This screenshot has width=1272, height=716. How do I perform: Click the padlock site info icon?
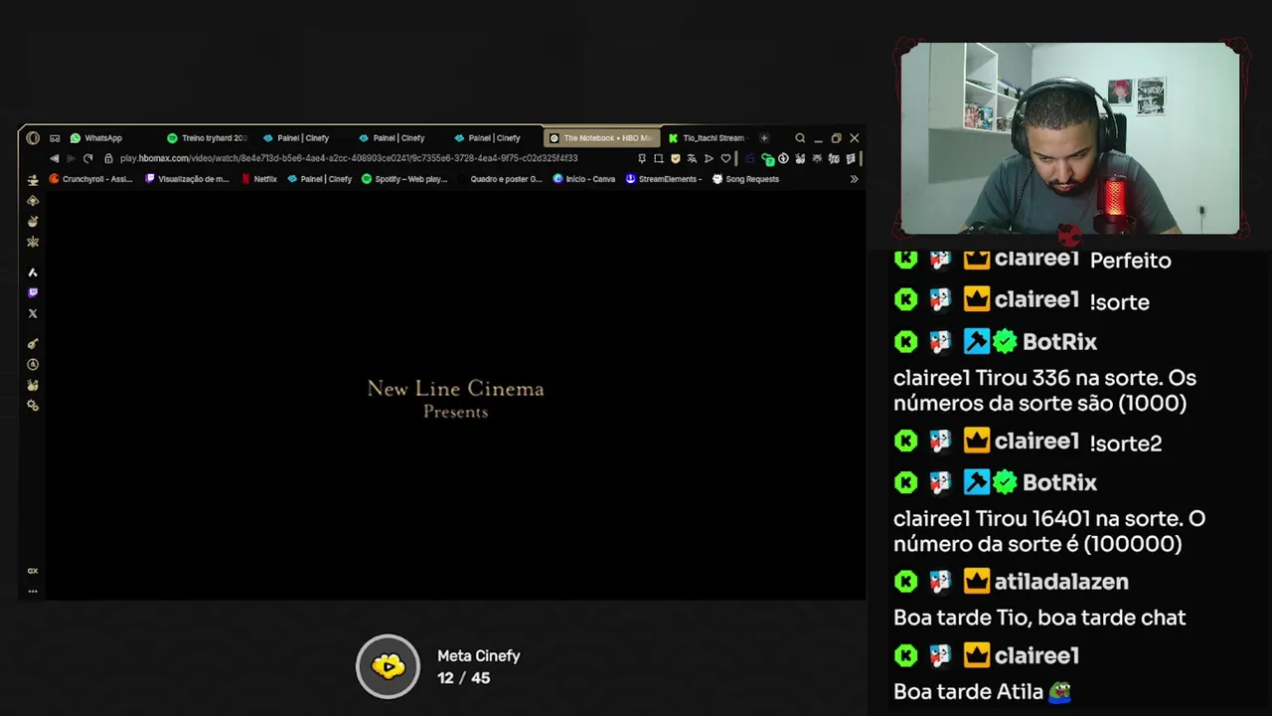109,158
